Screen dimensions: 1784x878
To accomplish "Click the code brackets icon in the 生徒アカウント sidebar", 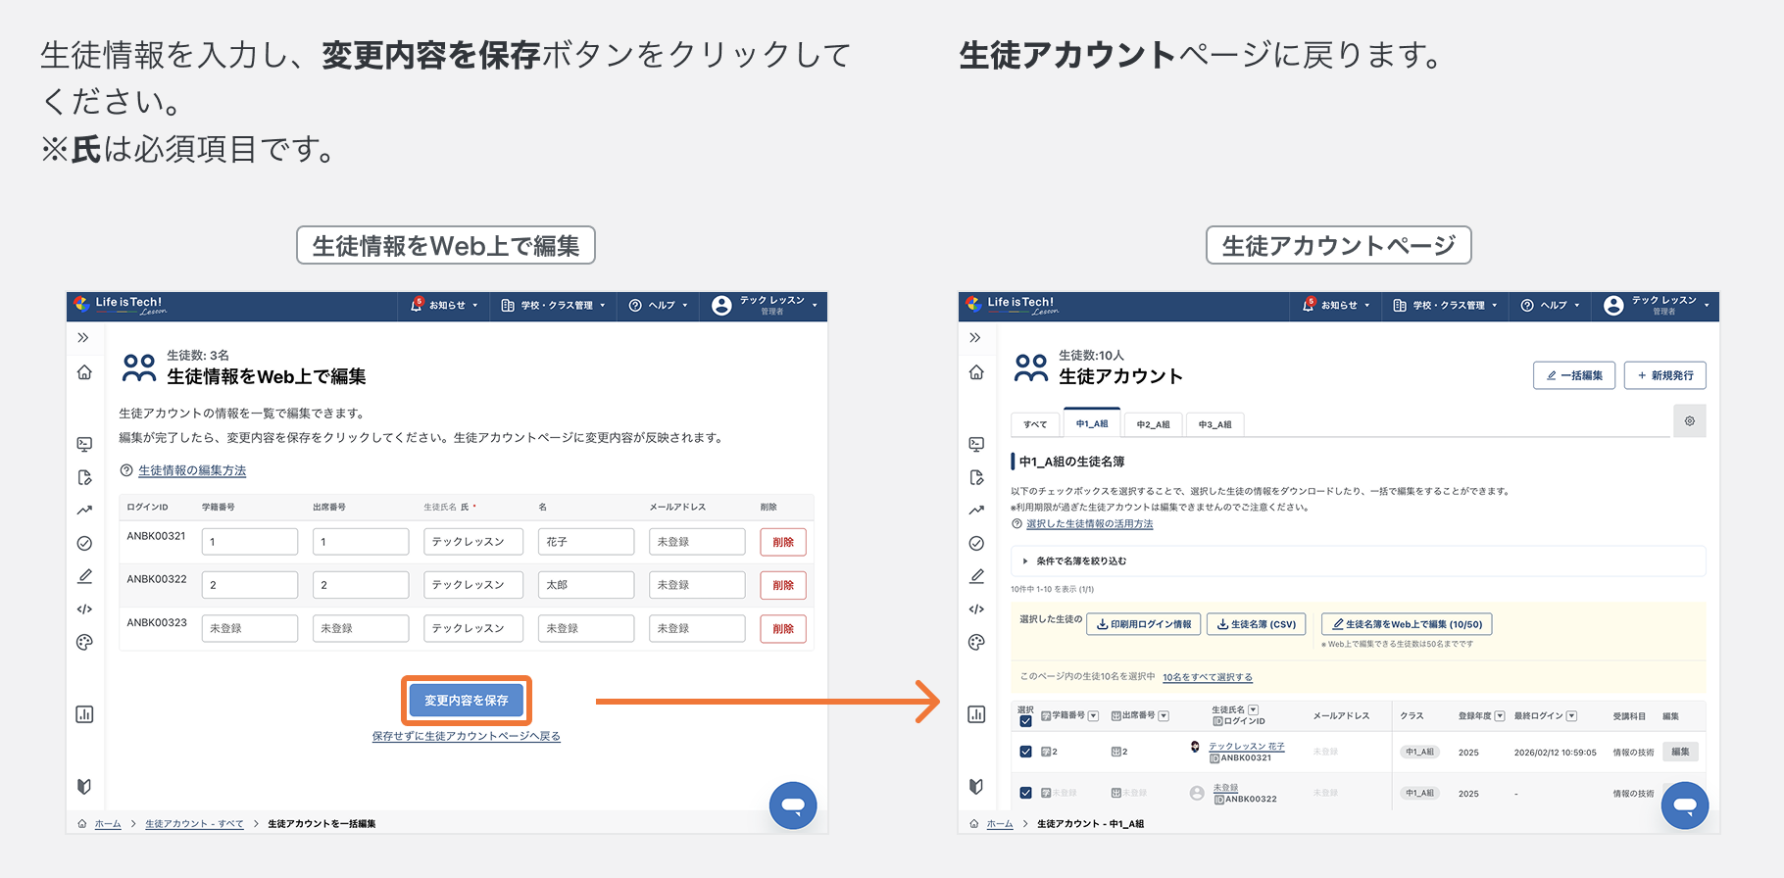I will pos(976,610).
